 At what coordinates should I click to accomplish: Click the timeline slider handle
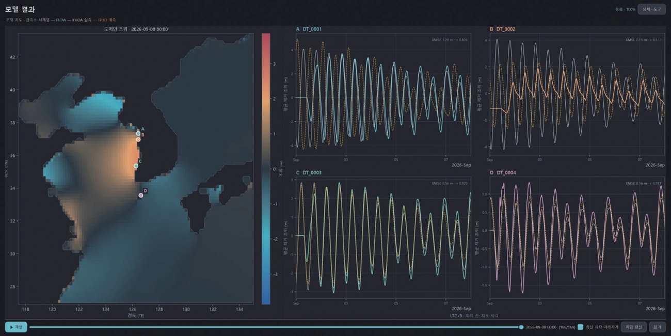point(521,327)
